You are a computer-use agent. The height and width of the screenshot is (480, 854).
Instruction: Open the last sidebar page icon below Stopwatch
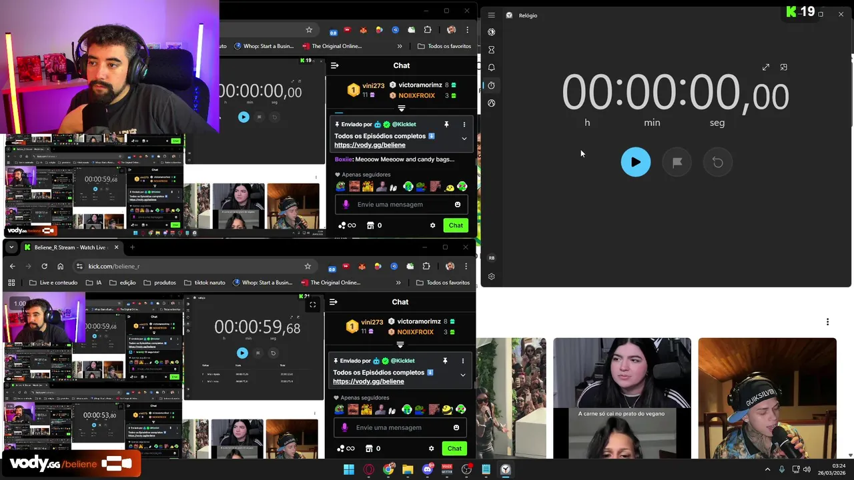(492, 103)
